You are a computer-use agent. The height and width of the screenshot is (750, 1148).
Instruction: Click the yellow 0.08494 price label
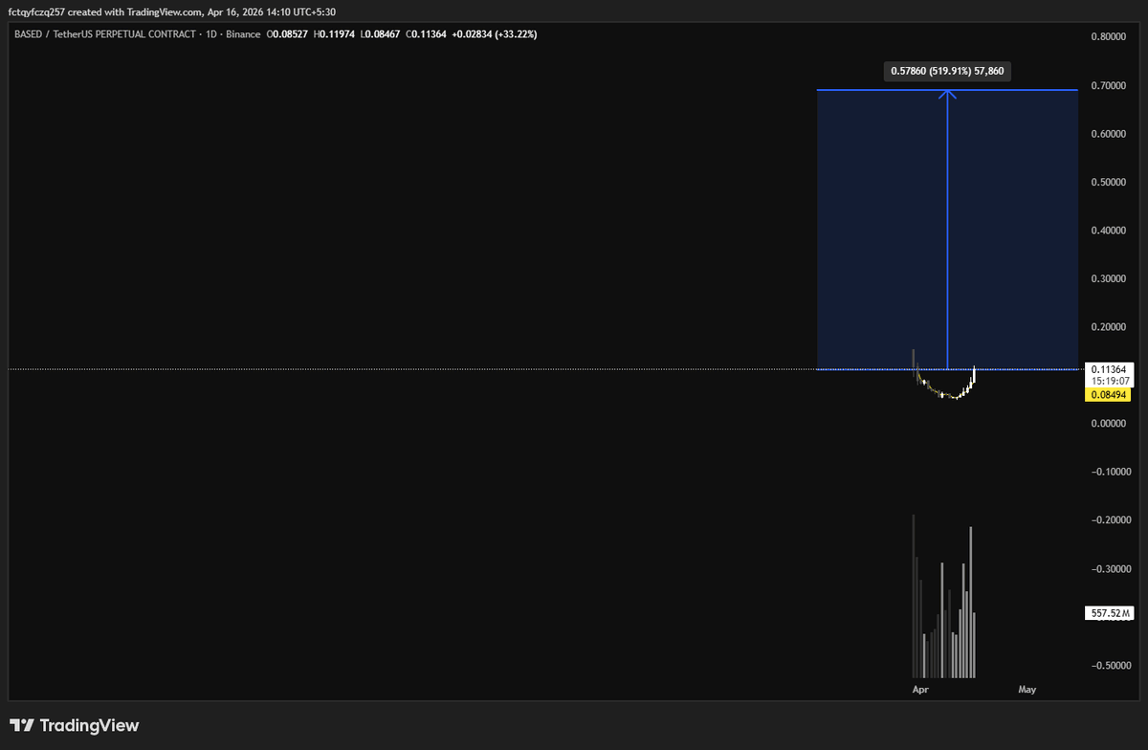(x=1109, y=394)
